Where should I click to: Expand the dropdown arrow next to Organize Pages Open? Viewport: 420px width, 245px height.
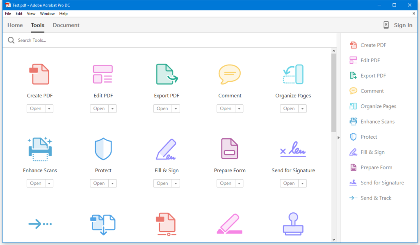click(x=302, y=108)
